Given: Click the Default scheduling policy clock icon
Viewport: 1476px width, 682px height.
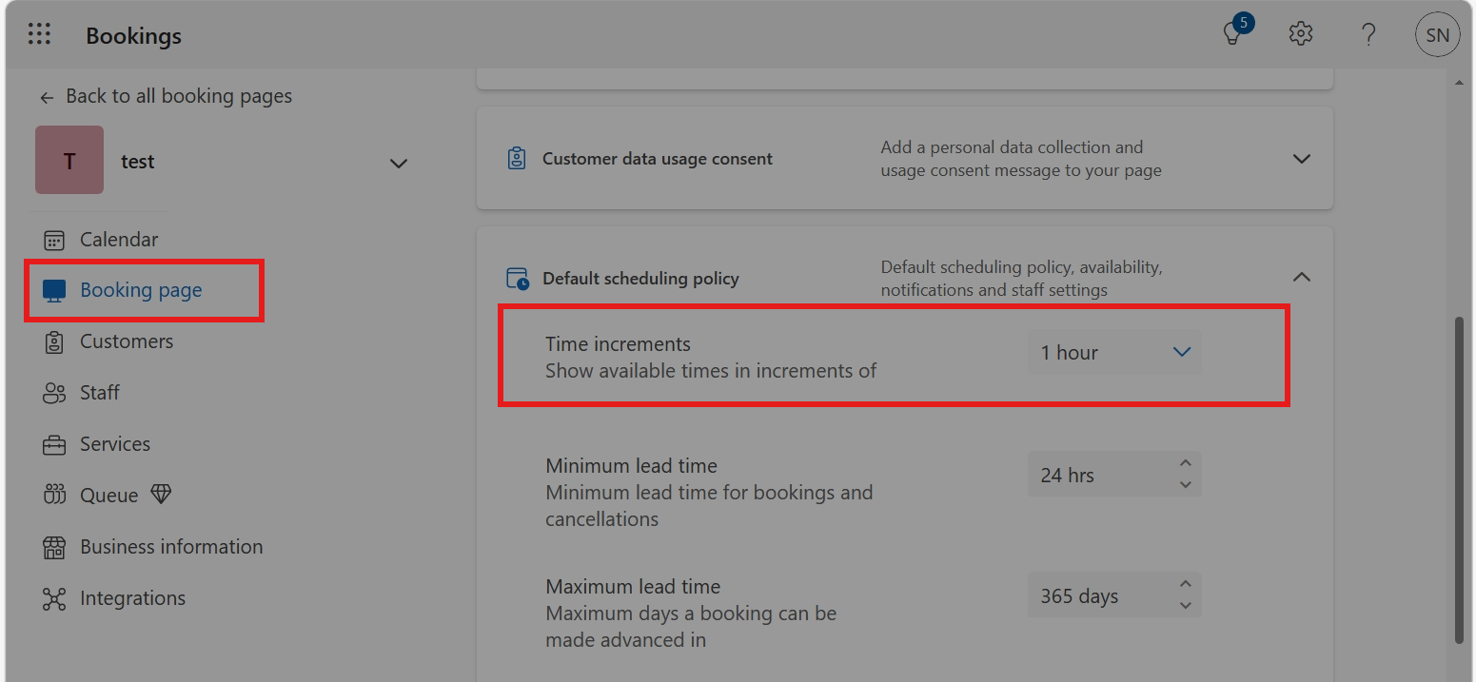Looking at the screenshot, I should (517, 279).
